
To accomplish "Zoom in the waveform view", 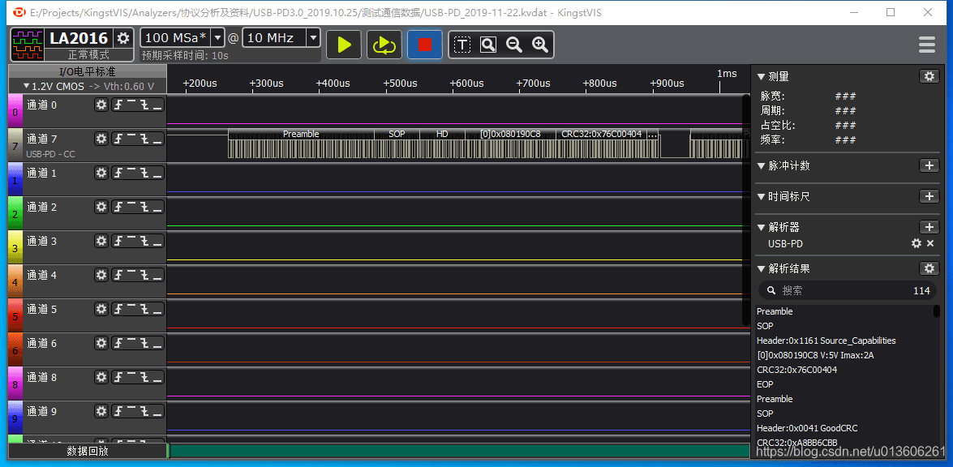I will coord(539,45).
